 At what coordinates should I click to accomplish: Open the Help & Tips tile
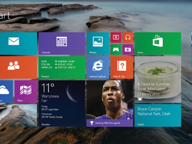(122, 67)
